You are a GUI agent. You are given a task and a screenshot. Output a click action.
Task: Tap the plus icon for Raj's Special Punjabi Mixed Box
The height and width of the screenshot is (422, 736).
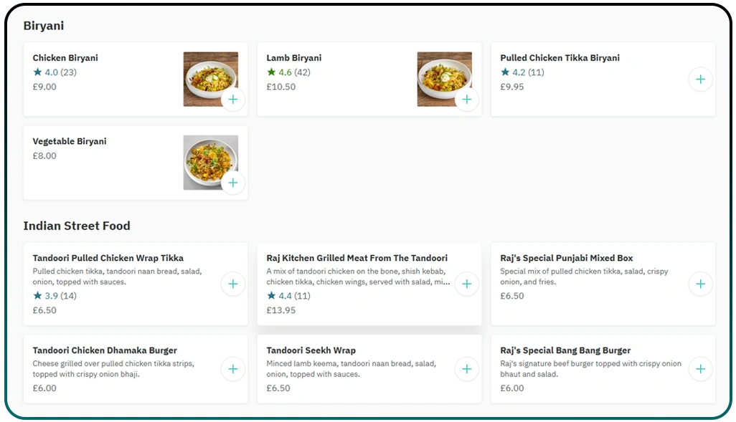pos(700,284)
